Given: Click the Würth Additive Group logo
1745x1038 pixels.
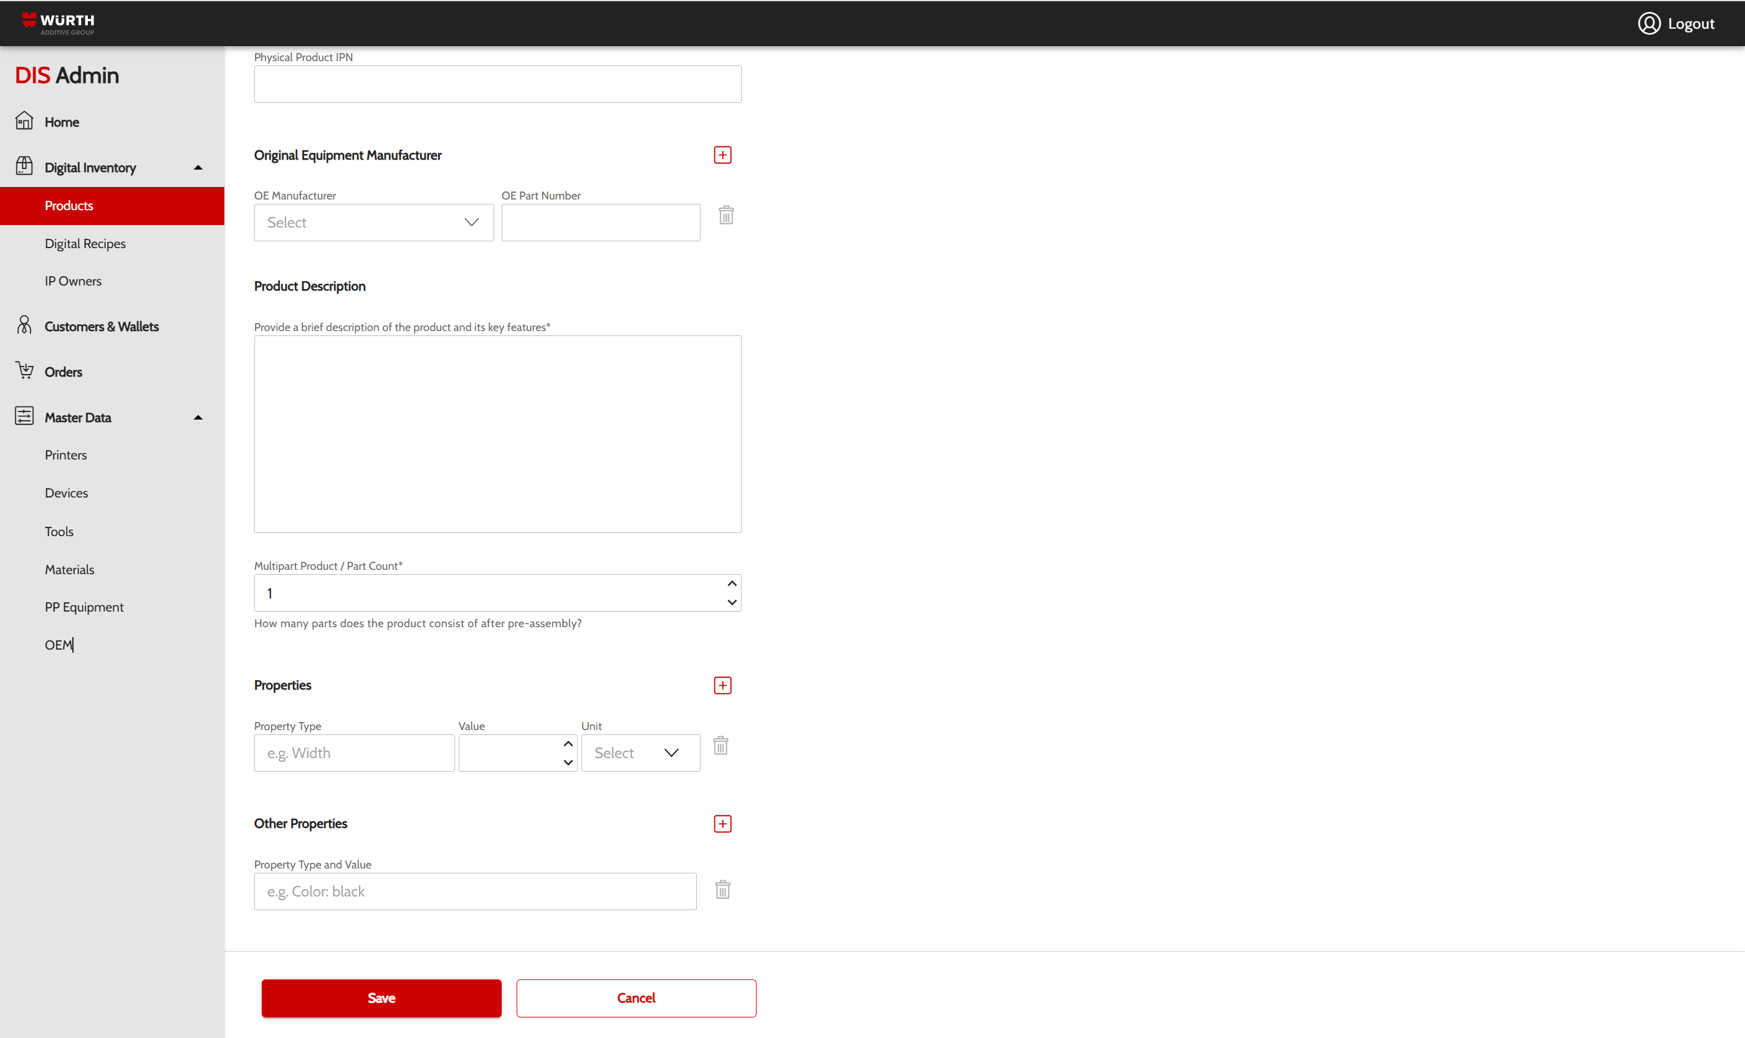Looking at the screenshot, I should [58, 23].
